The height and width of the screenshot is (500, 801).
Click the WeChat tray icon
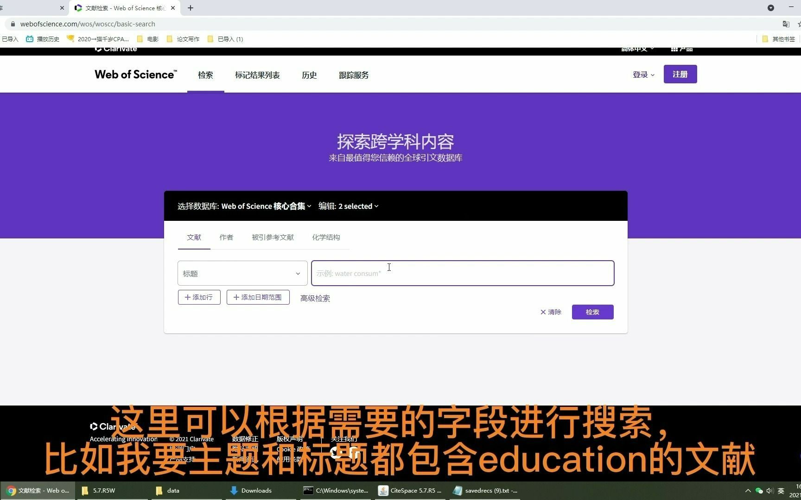pos(759,491)
